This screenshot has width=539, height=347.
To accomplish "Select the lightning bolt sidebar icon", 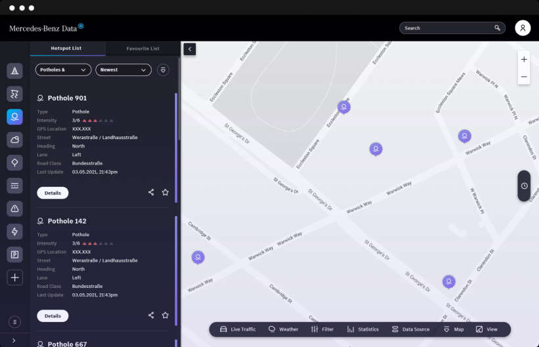I will (14, 232).
